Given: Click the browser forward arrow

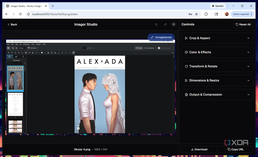Looking at the screenshot, I should point(13,14).
